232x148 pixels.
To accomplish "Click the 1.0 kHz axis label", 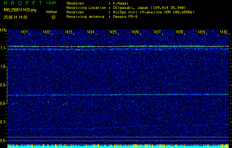I will click(x=3, y=67).
